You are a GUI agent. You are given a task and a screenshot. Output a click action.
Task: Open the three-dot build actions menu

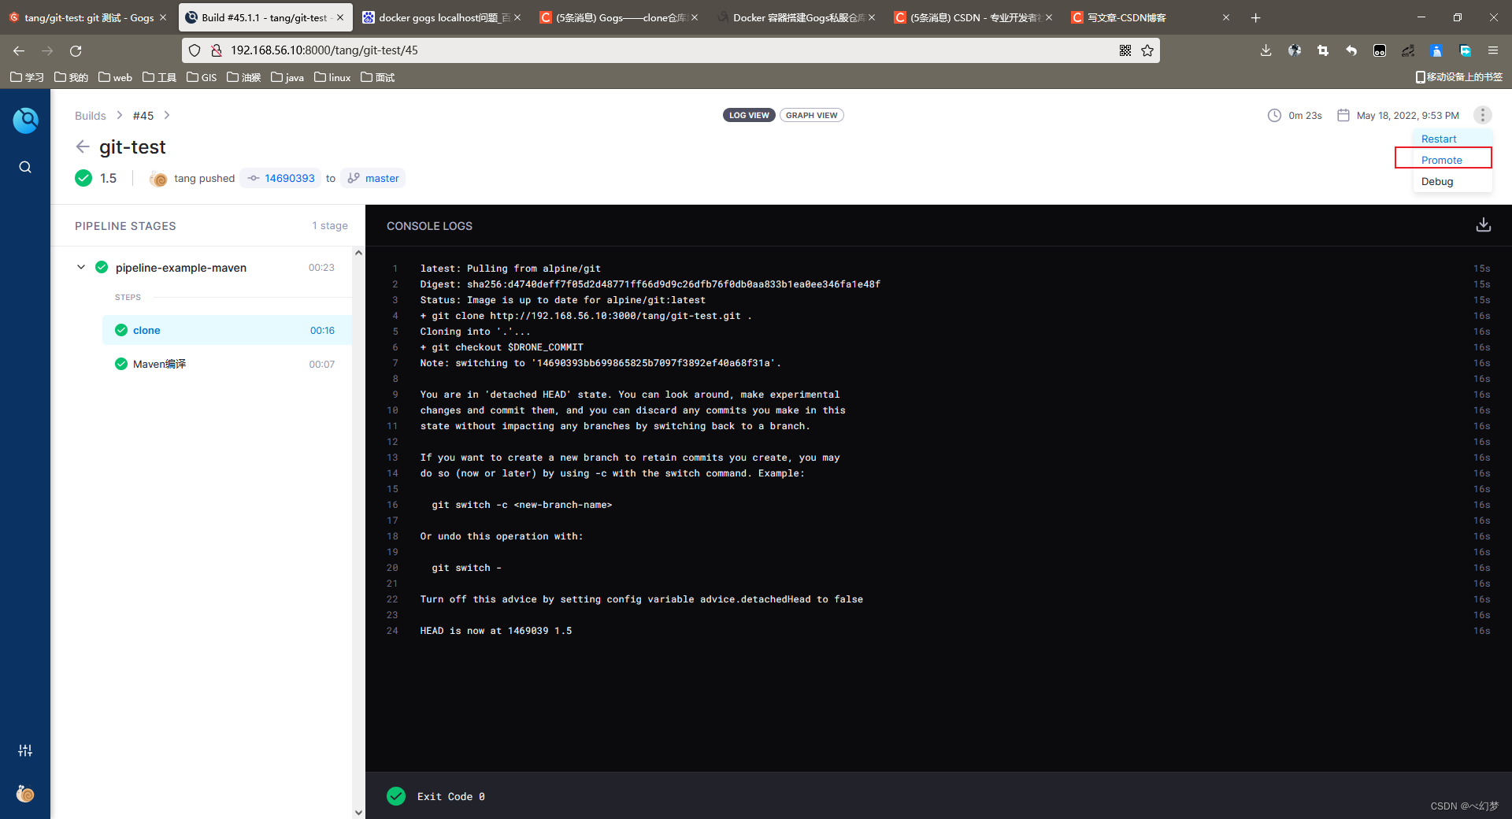[x=1482, y=115]
